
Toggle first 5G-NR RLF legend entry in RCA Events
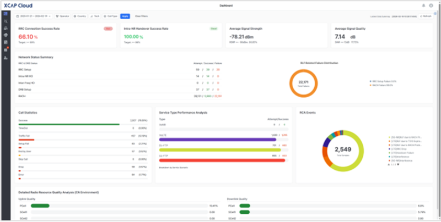405,137
